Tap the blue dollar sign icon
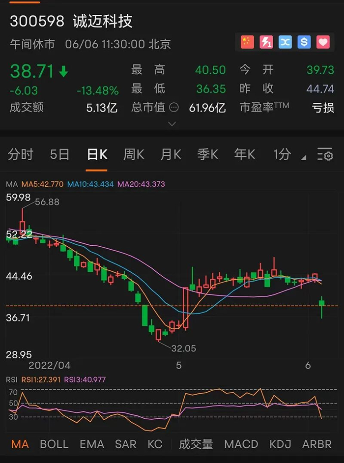Viewport: 344px width, 463px height. pyautogui.click(x=304, y=42)
